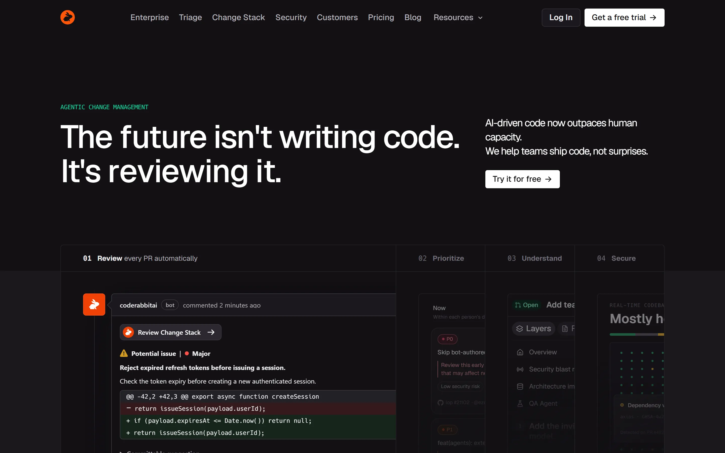Go to the Pricing page
The height and width of the screenshot is (453, 725).
coord(381,17)
